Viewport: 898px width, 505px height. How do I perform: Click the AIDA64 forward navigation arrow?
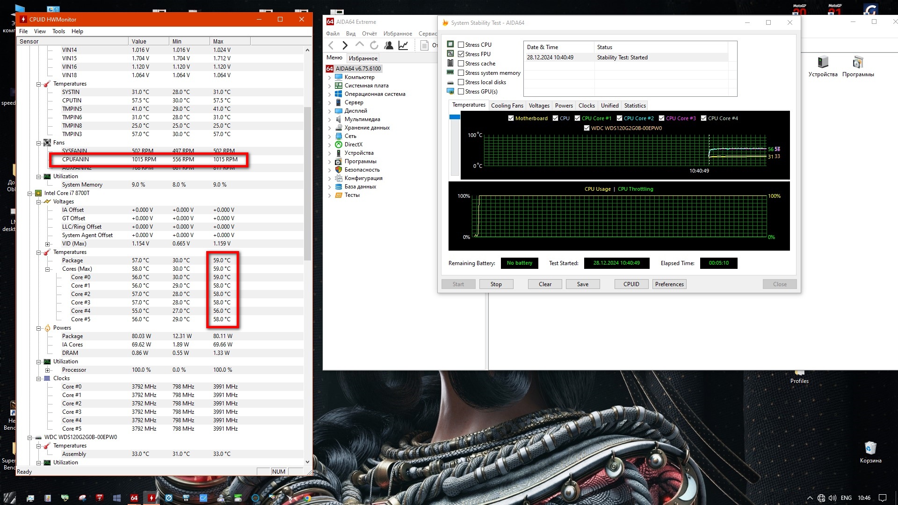[x=345, y=45]
